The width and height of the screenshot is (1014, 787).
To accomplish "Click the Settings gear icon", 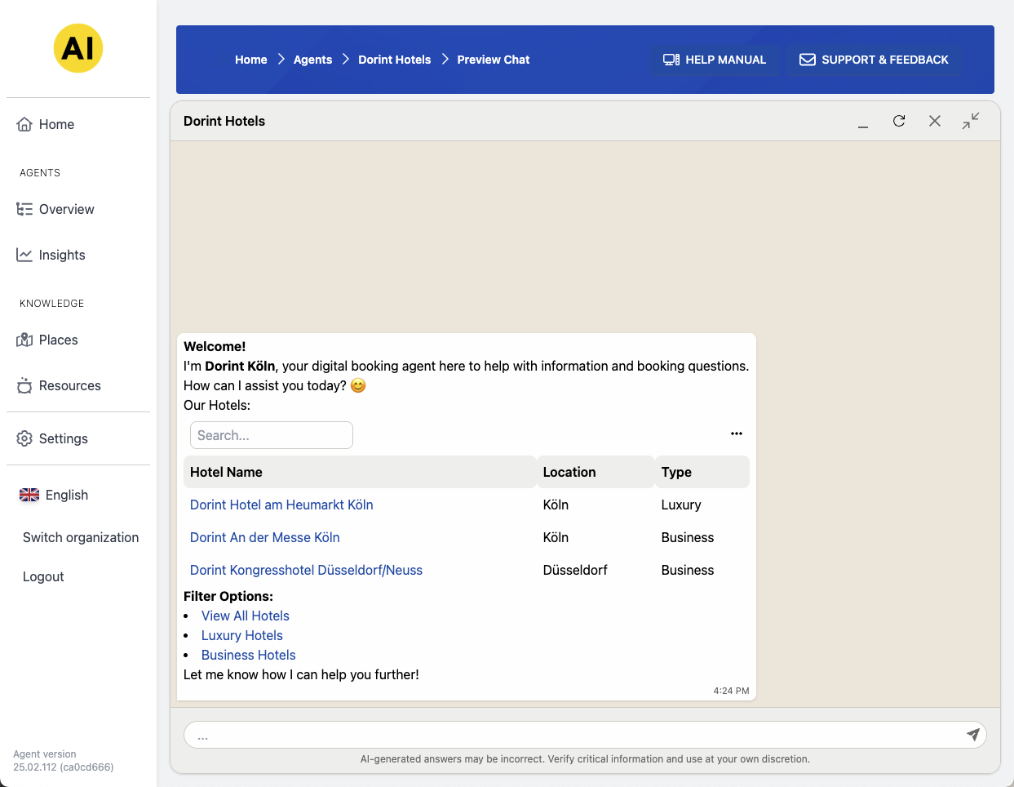I will click(x=24, y=438).
